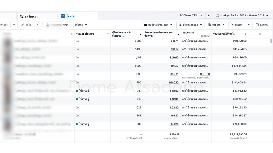The height and width of the screenshot is (153, 273).
Task: Switch to the โฆษณา tab
Action: [x=78, y=16]
